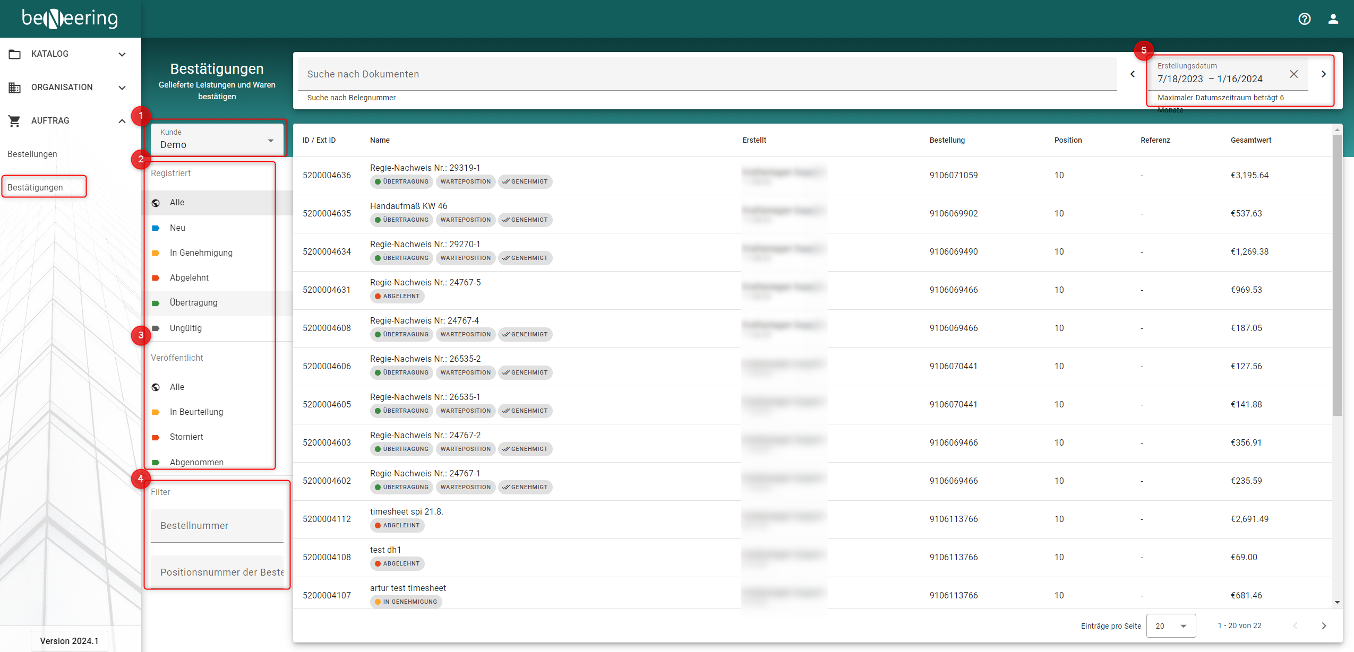Filter registered status by Abgelehnt
1354x652 pixels.
189,277
